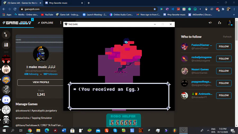Viewport: 238px width, 134px height.
Task: Click the VIEW PROFILE button
Action: tap(41, 82)
